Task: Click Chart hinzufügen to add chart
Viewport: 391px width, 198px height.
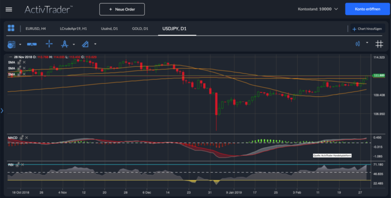Action: point(367,29)
